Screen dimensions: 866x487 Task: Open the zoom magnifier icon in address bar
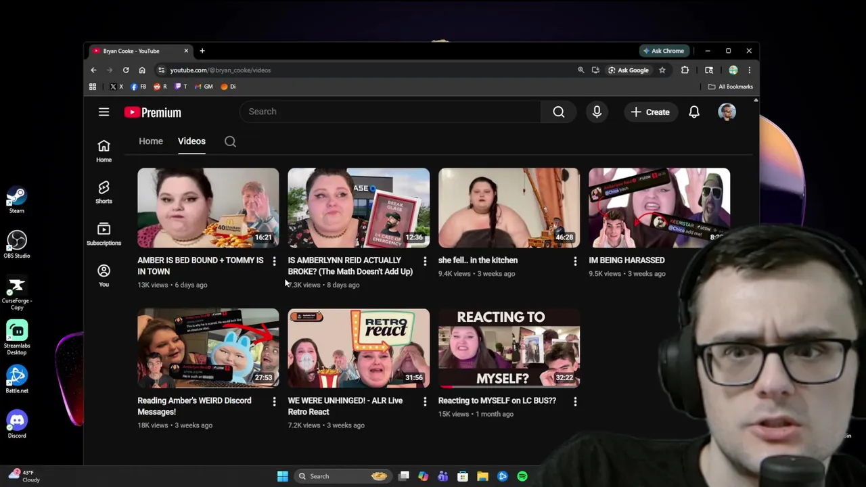pos(580,70)
